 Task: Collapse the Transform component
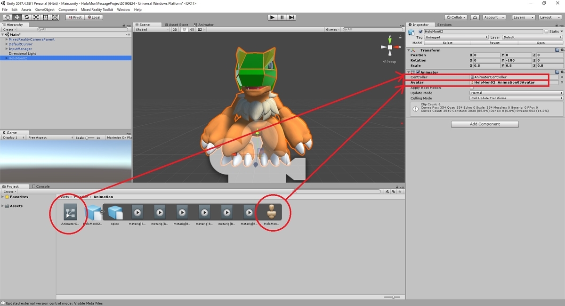[x=409, y=50]
